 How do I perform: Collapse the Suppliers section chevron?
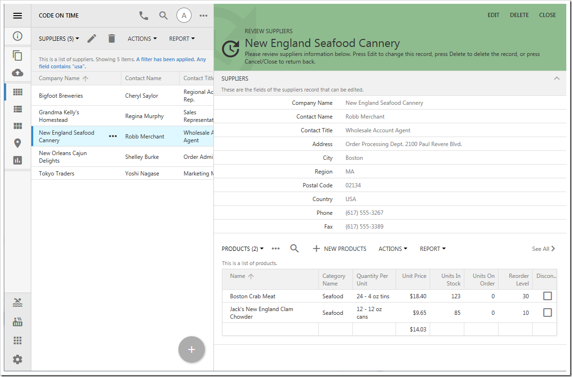click(557, 78)
